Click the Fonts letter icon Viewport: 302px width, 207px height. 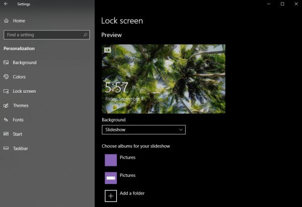[6, 120]
